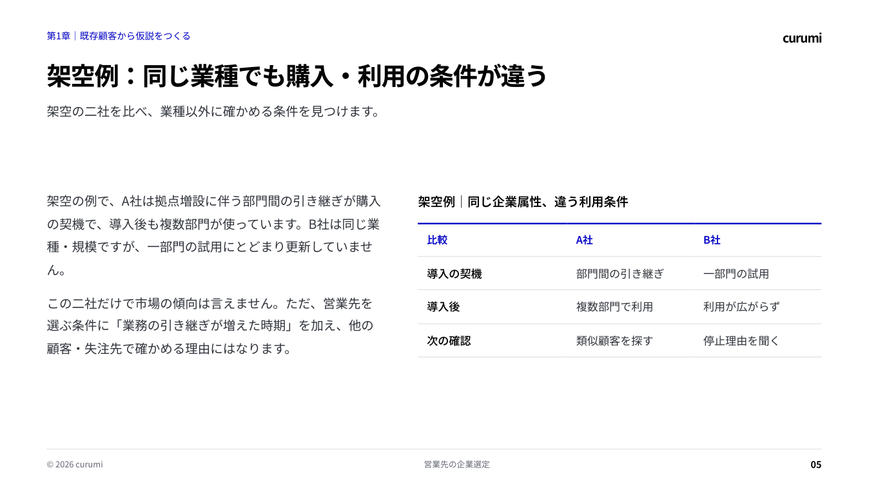Select the slide title 架空例：同じ業種でも購入・利用の条件が違う
869x488 pixels.
297,76
